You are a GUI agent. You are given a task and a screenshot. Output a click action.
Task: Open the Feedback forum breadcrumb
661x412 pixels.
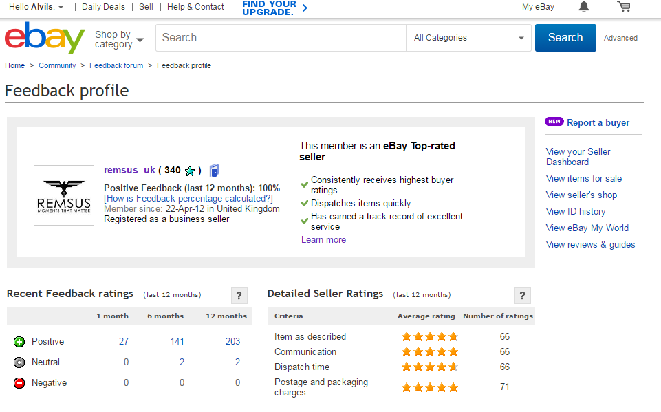click(x=116, y=65)
